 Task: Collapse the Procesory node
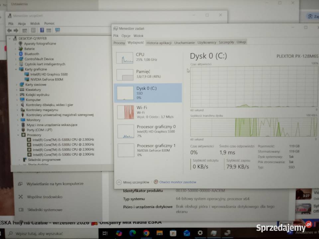pyautogui.click(x=18, y=135)
